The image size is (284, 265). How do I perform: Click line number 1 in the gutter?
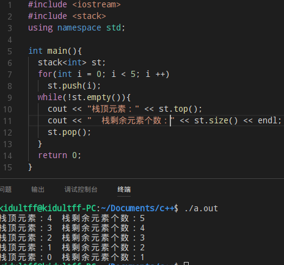pyautogui.click(x=10, y=5)
